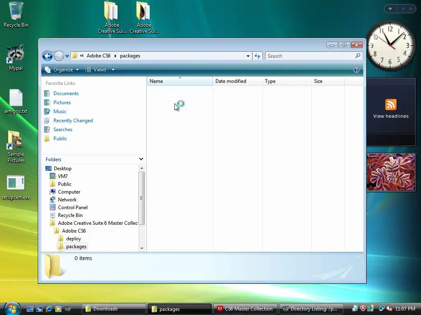Launch Internet Explorer from quick launch
This screenshot has height=315, width=421.
(49, 309)
